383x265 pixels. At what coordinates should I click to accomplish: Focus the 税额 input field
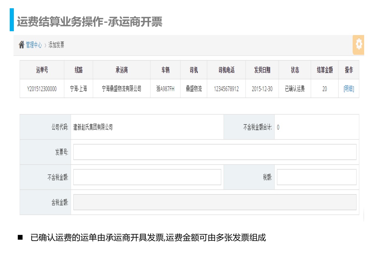(316, 177)
